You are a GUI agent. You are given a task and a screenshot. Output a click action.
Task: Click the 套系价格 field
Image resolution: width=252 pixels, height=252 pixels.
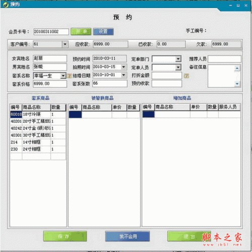[x=50, y=84]
